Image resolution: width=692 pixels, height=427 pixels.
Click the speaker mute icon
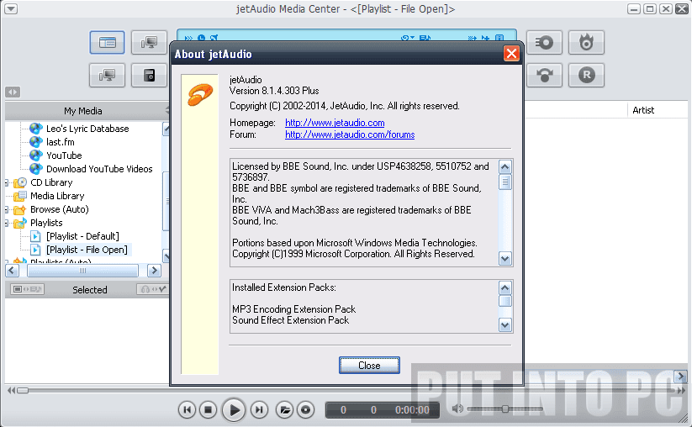pos(457,409)
